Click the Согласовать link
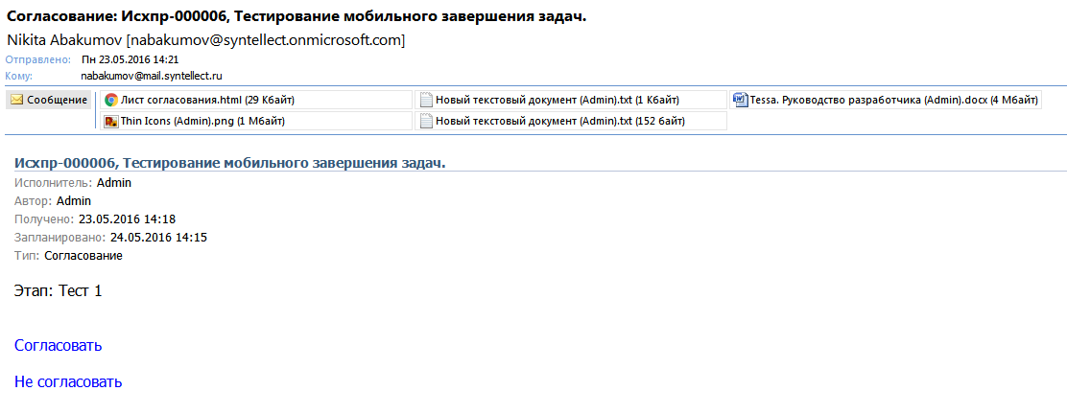Image resolution: width=1067 pixels, height=414 pixels. (59, 345)
